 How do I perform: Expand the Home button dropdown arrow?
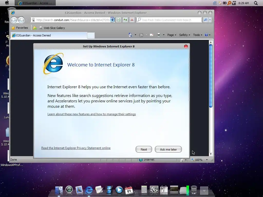pyautogui.click(x=135, y=35)
